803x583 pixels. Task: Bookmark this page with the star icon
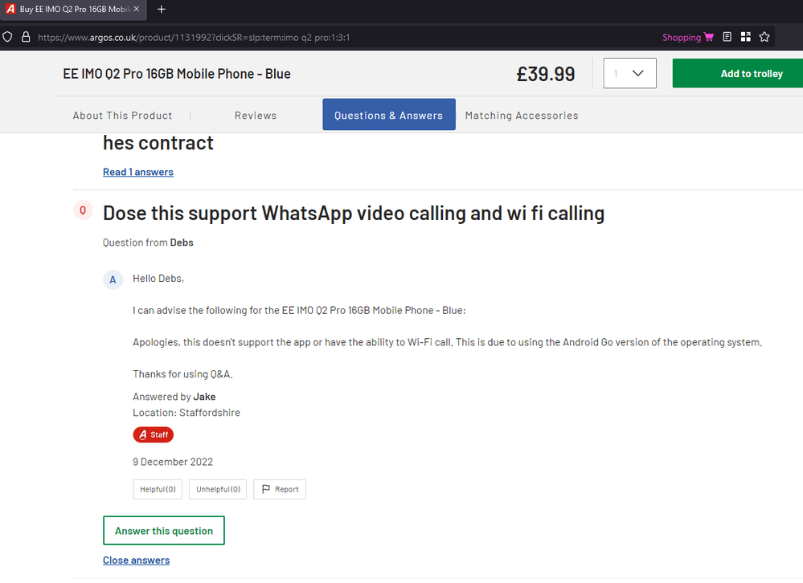(x=764, y=37)
